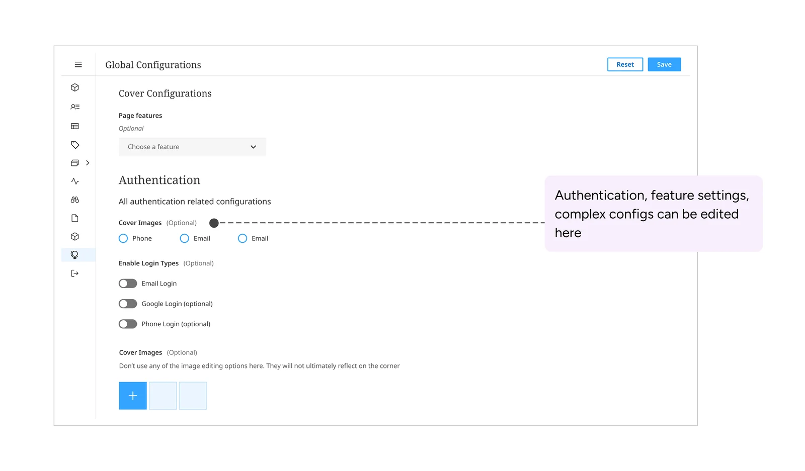Click the Authentication section heading
This screenshot has width=805, height=471.
[x=159, y=180]
